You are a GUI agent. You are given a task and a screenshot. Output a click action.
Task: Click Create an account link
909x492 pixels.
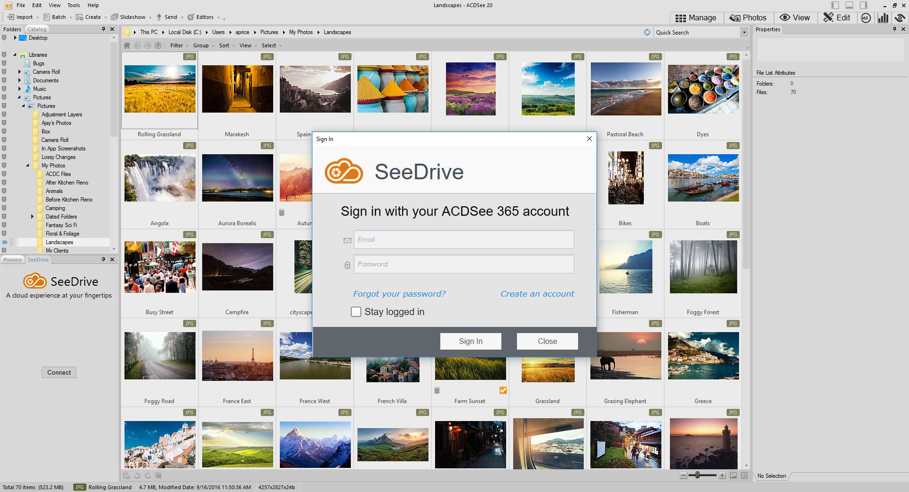(537, 294)
